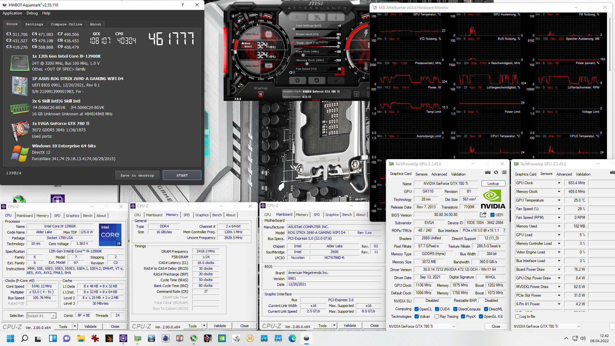Open Windows Start menu

click(x=10, y=338)
